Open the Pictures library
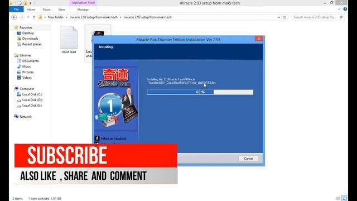Image resolution: width=357 pixels, height=201 pixels. (28, 72)
